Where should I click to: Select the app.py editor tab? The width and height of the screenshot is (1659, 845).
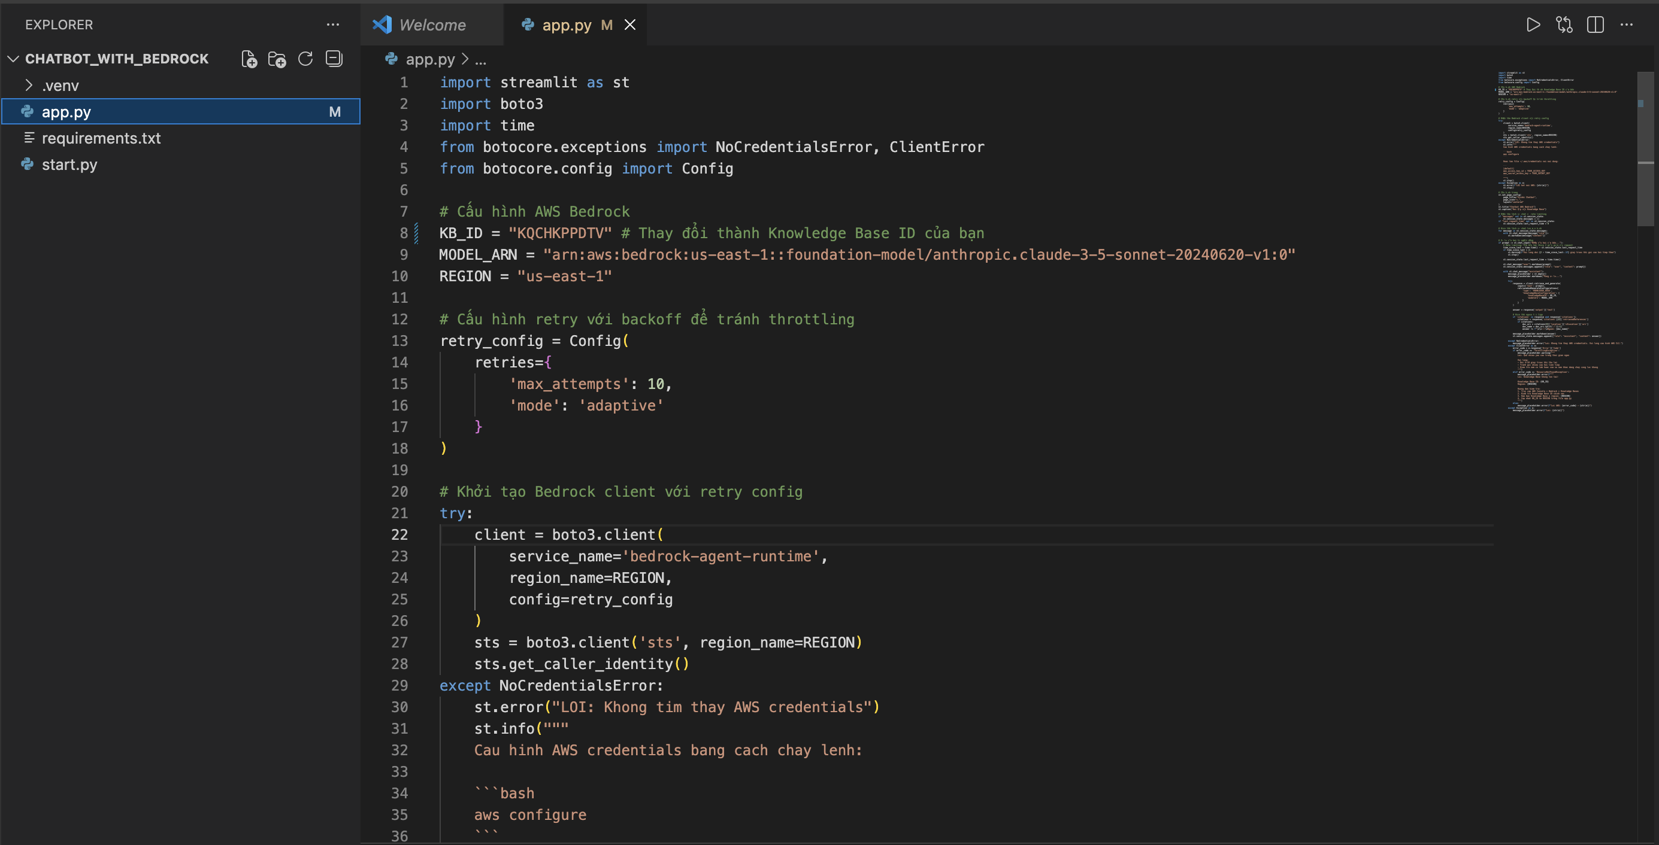567,25
